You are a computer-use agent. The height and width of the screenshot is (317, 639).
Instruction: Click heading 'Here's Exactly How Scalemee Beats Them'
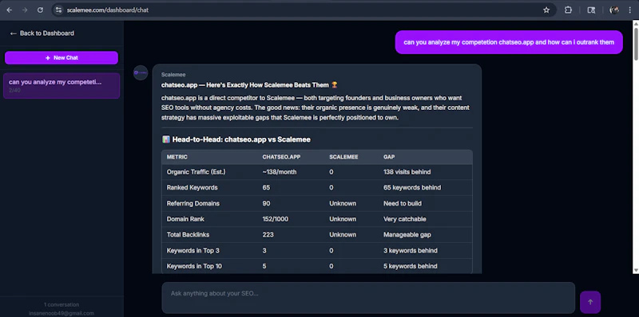click(x=268, y=85)
